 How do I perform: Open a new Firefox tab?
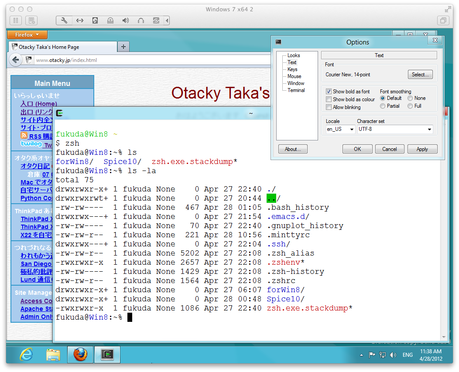tap(123, 47)
